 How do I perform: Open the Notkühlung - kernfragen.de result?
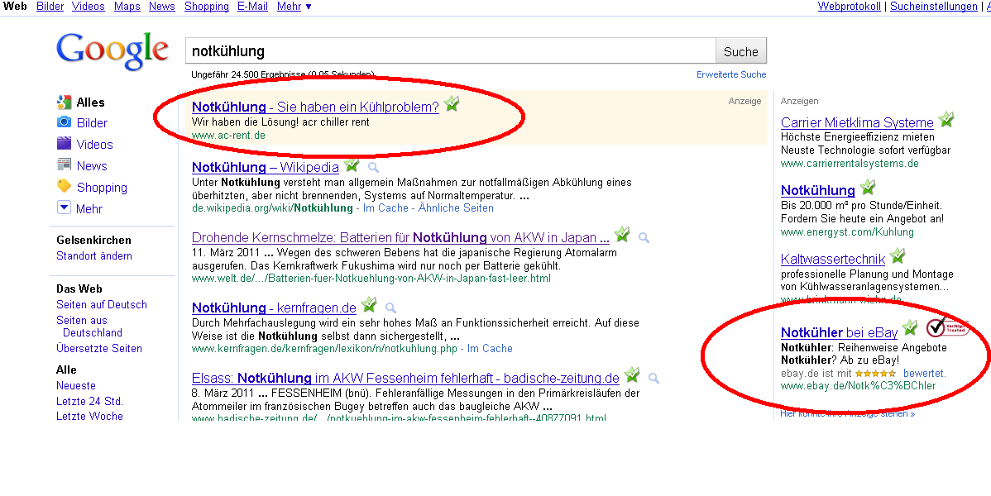click(275, 308)
